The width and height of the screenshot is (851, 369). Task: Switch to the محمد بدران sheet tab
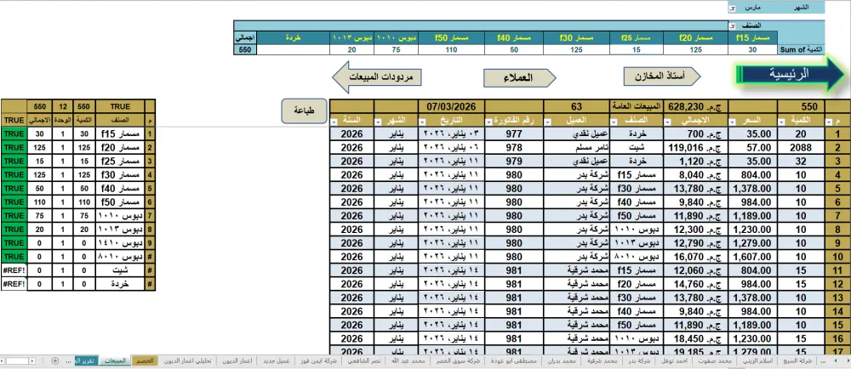[561, 360]
